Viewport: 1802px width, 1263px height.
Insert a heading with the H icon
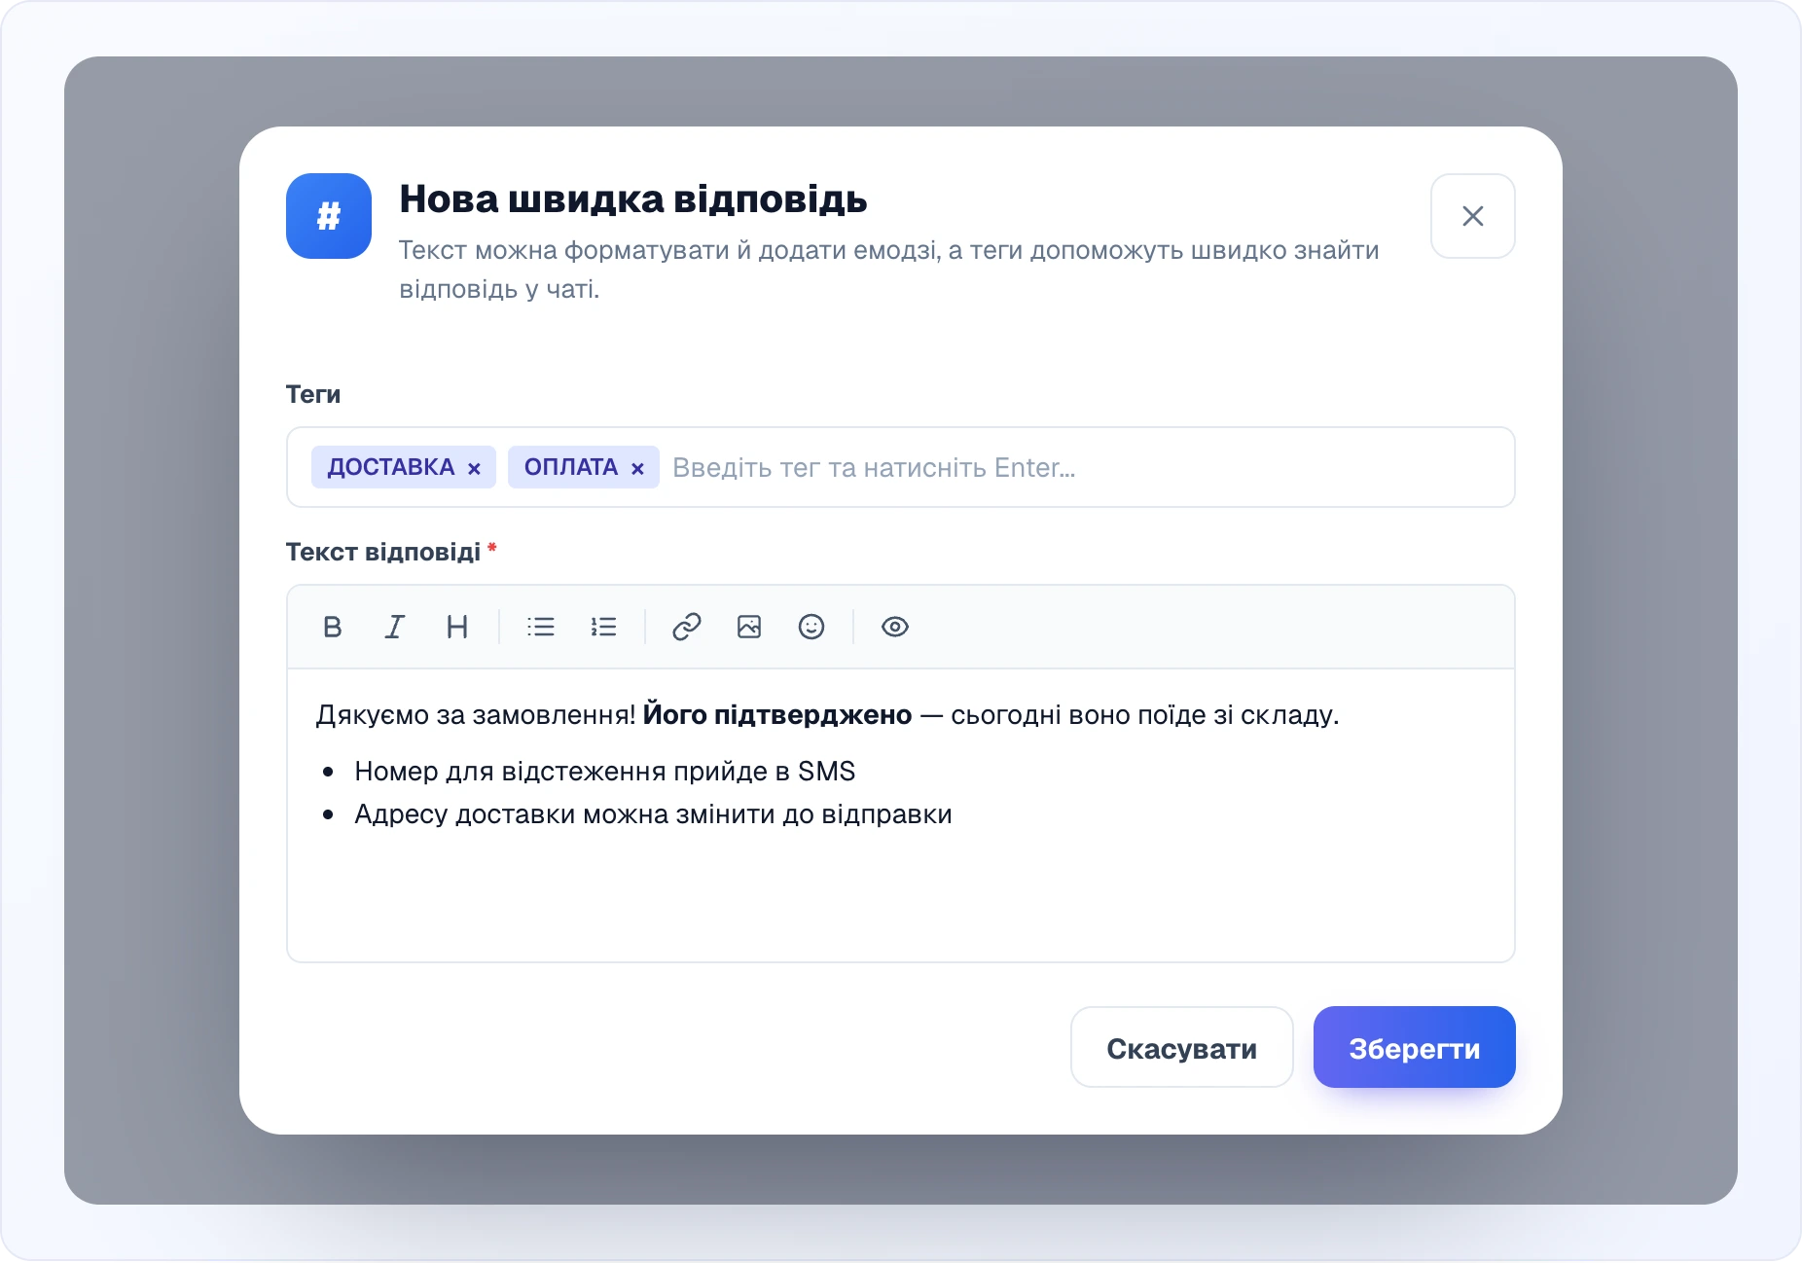tap(456, 627)
